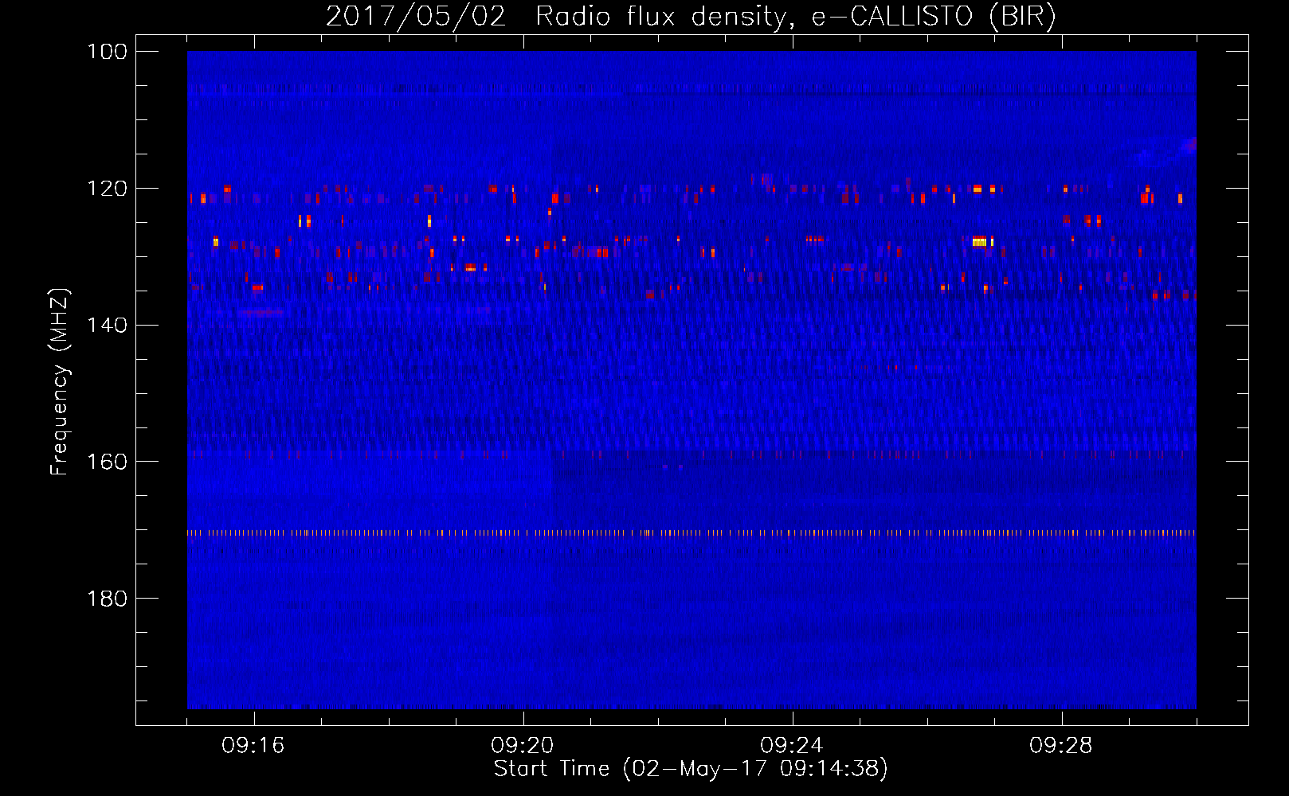Click the plot title '2017/05/02 Radio flux density'
The width and height of the screenshot is (1289, 796).
556,17
